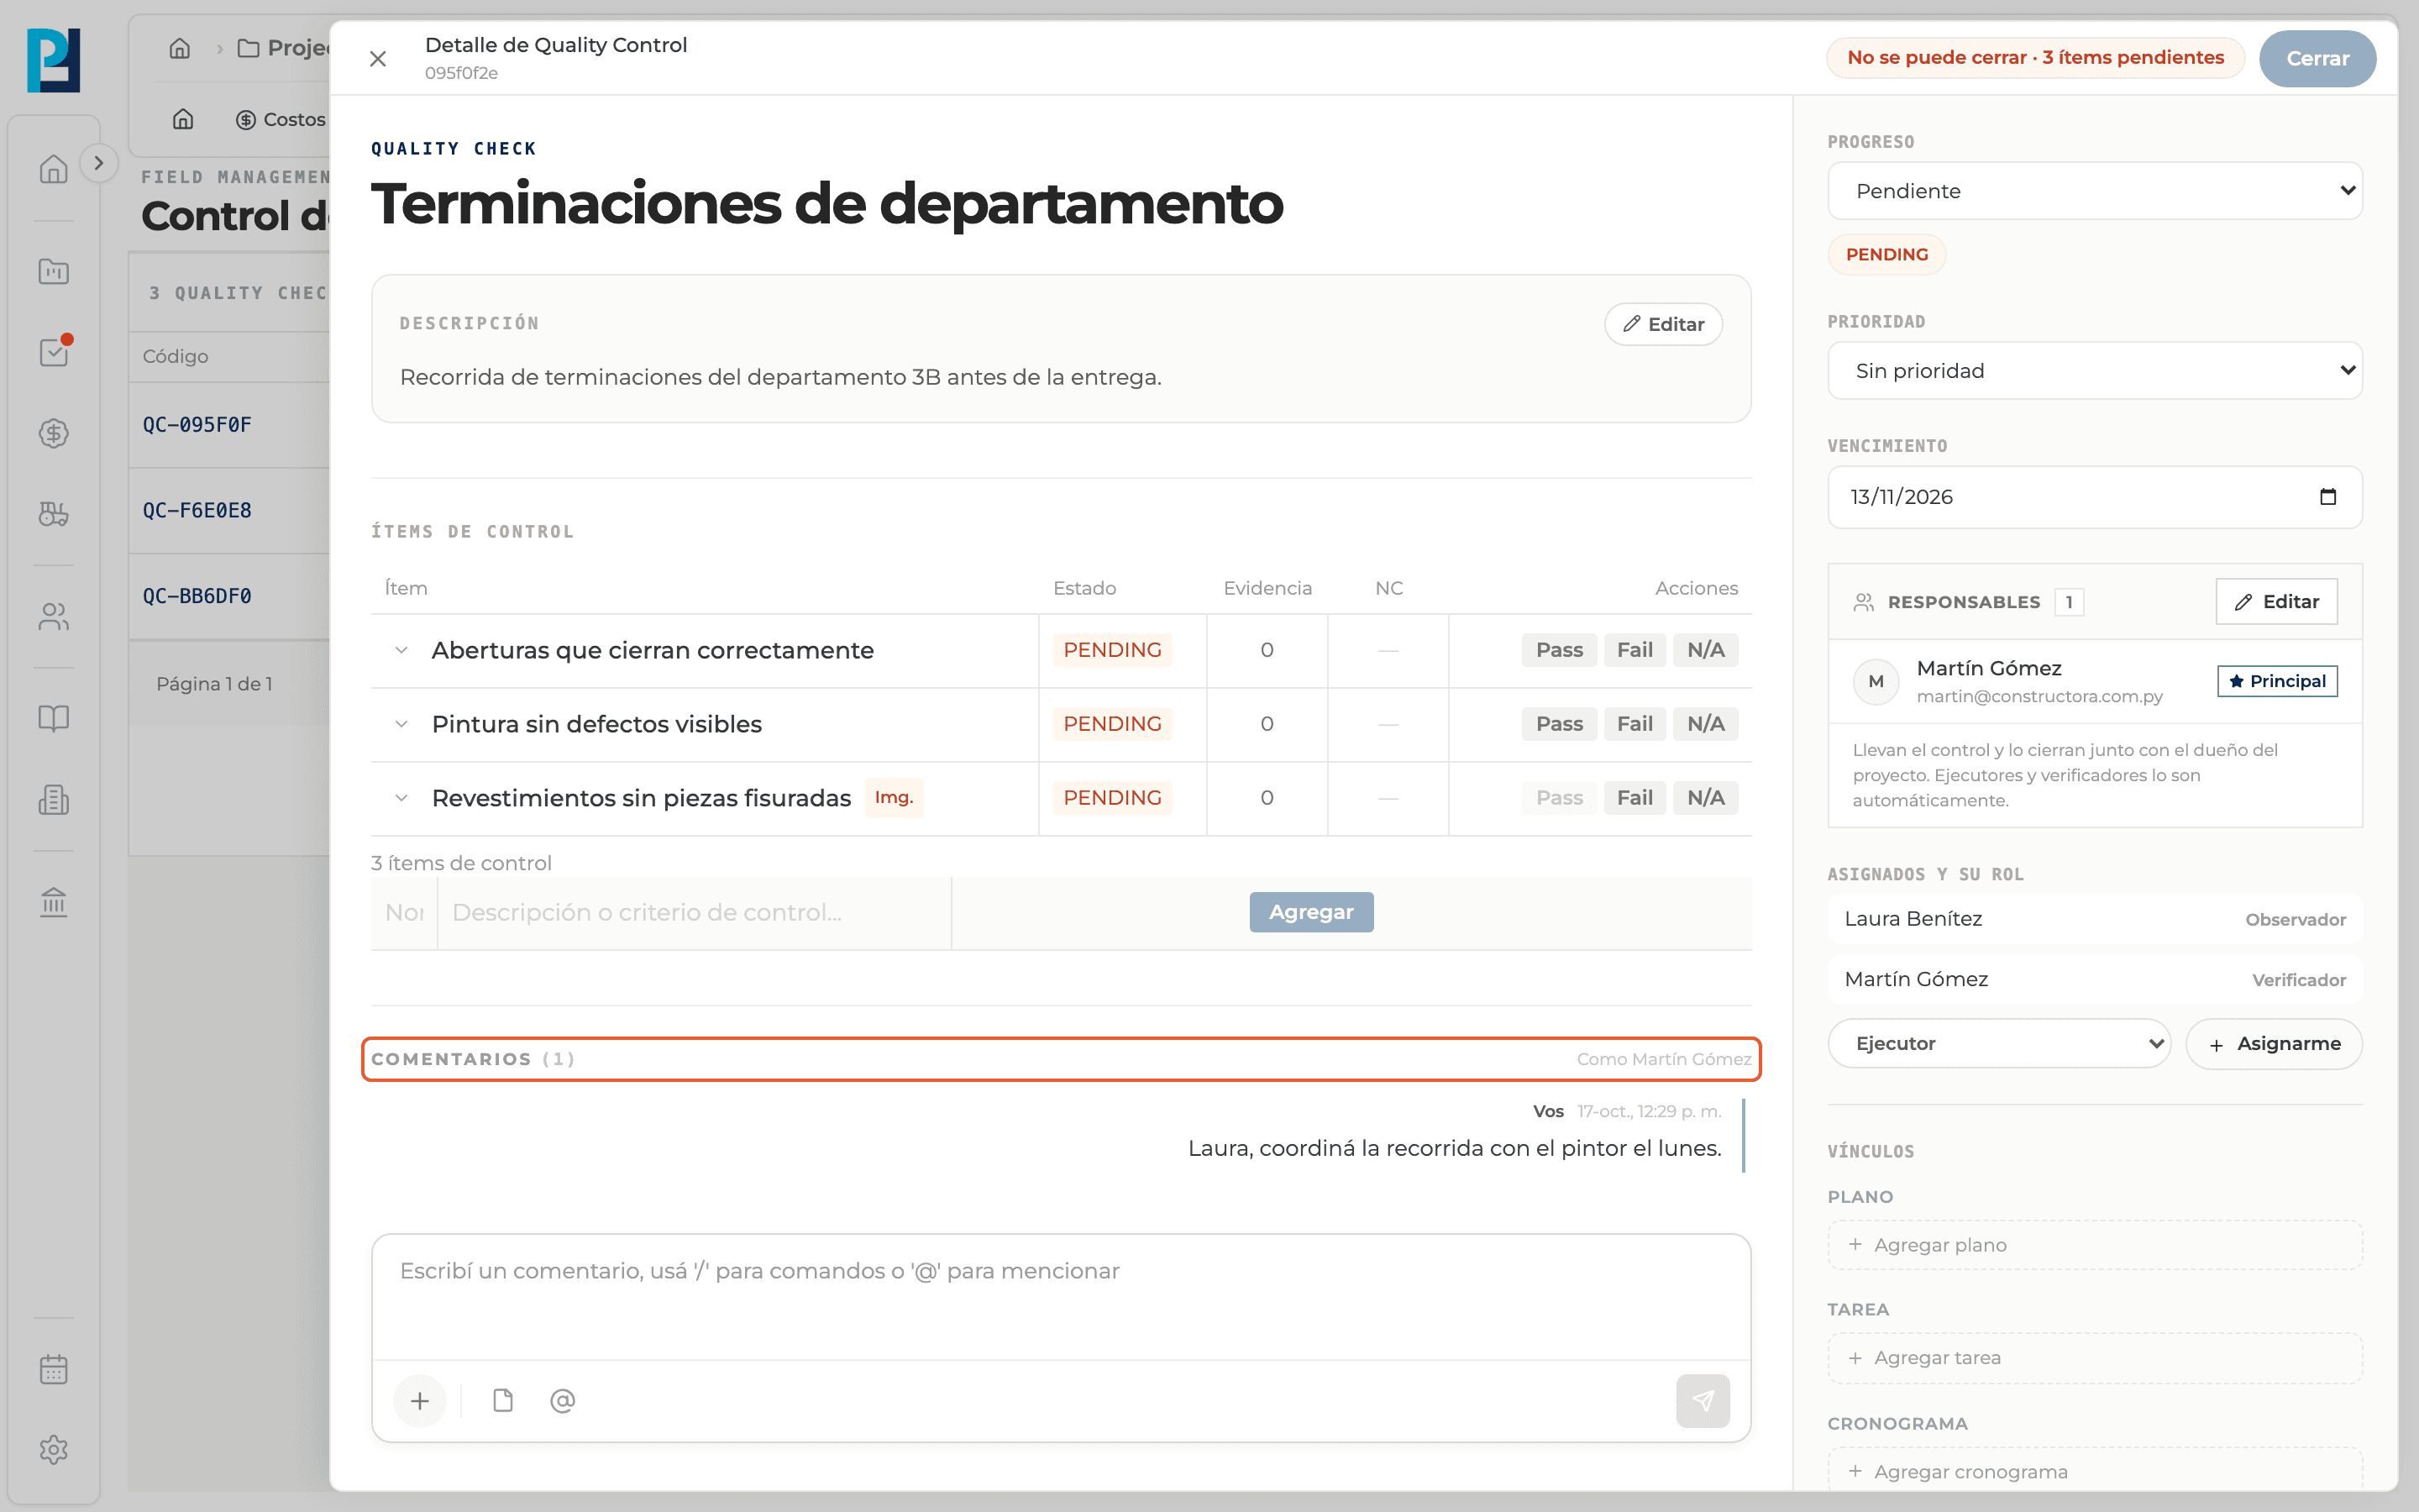Open the home icon in left sidebar

coord(54,169)
